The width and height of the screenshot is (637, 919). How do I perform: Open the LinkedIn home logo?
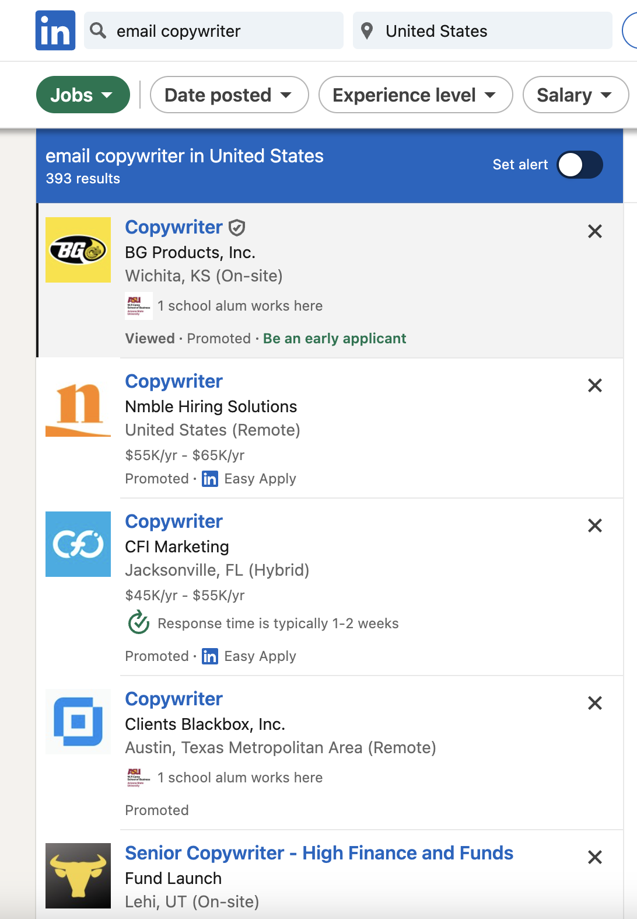55,30
